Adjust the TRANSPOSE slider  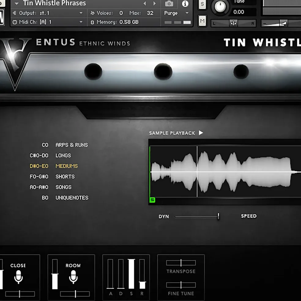click(181, 262)
